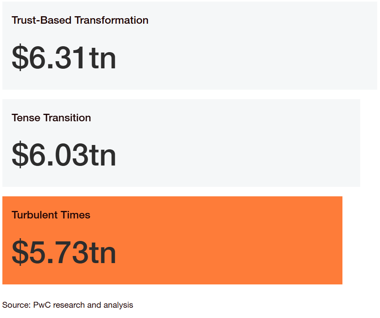Click the gray Trust-Based Transformation bar
This screenshot has width=380, height=318.
(190, 45)
